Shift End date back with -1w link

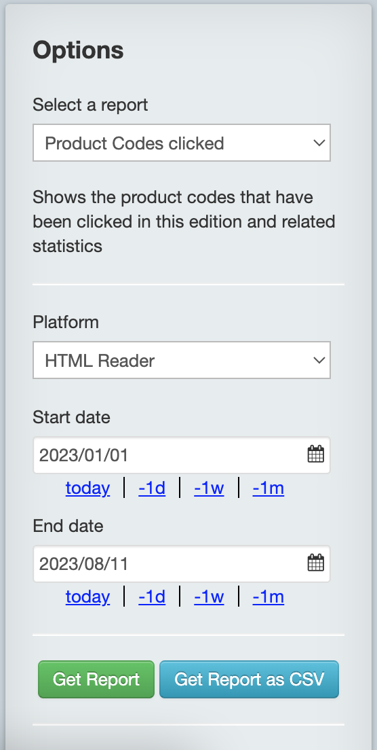pos(209,596)
